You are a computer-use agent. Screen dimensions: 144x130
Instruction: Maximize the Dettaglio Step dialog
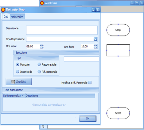pyautogui.click(x=98, y=10)
